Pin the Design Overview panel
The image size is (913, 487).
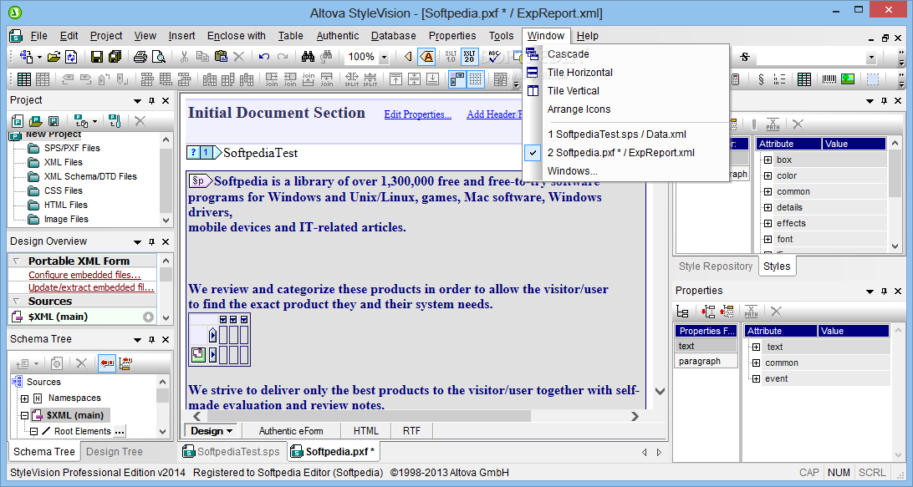[x=151, y=241]
